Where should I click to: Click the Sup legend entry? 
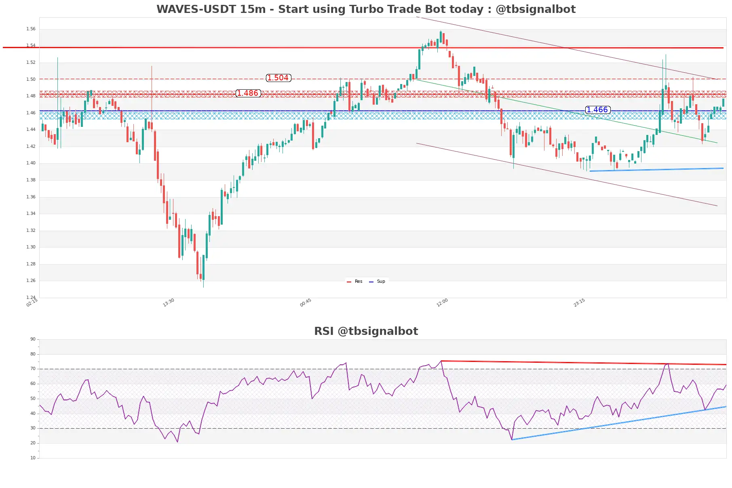(377, 282)
